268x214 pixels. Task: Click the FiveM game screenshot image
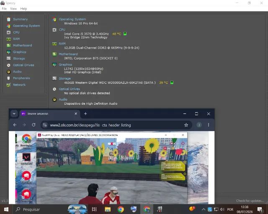[112, 168]
